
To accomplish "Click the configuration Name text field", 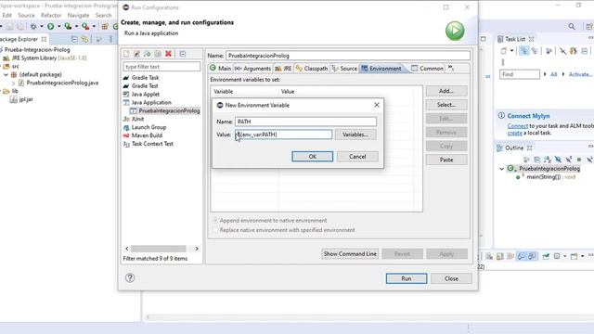I will coord(348,56).
